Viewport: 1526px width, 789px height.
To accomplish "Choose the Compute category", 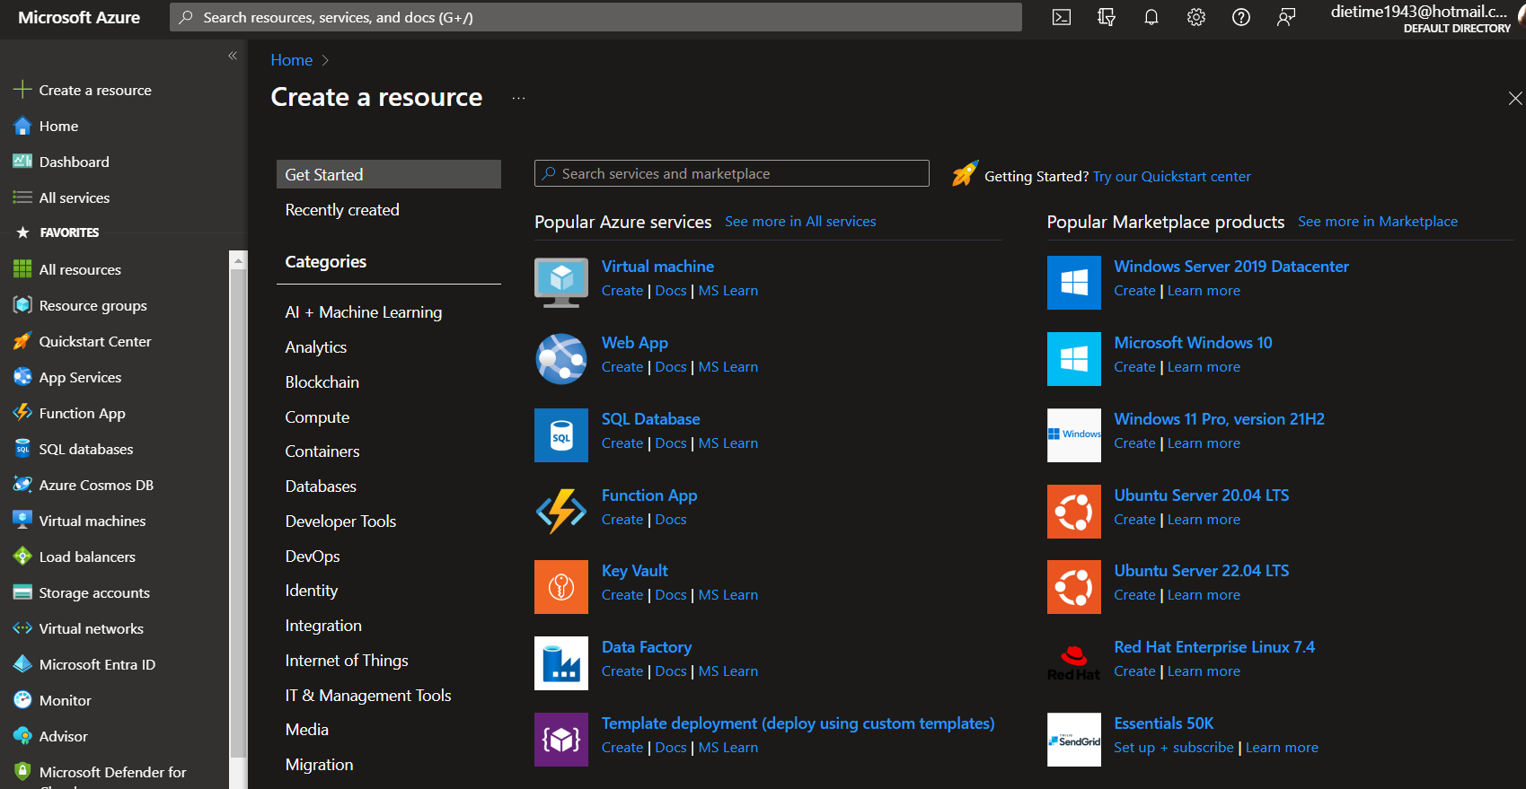I will pos(317,416).
